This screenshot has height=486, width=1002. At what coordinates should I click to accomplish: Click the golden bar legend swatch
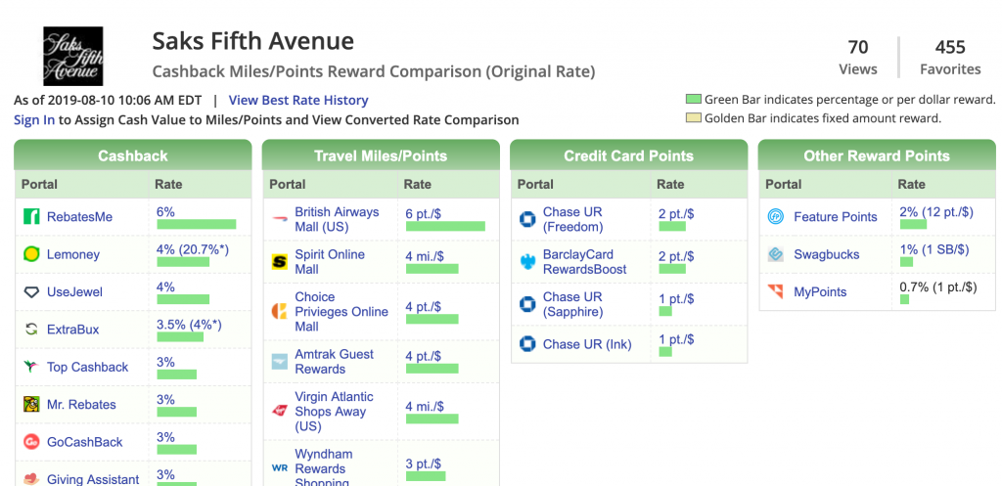(694, 118)
